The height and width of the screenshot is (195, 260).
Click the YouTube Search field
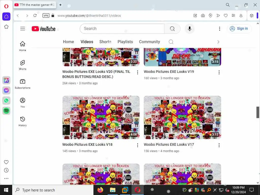point(122,29)
